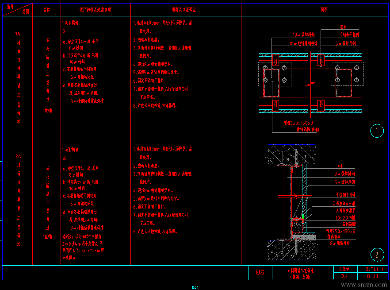Image resolution: width=390 pixels, height=290 pixels.
Task: Select the '1A' row number
Action: click(x=18, y=34)
